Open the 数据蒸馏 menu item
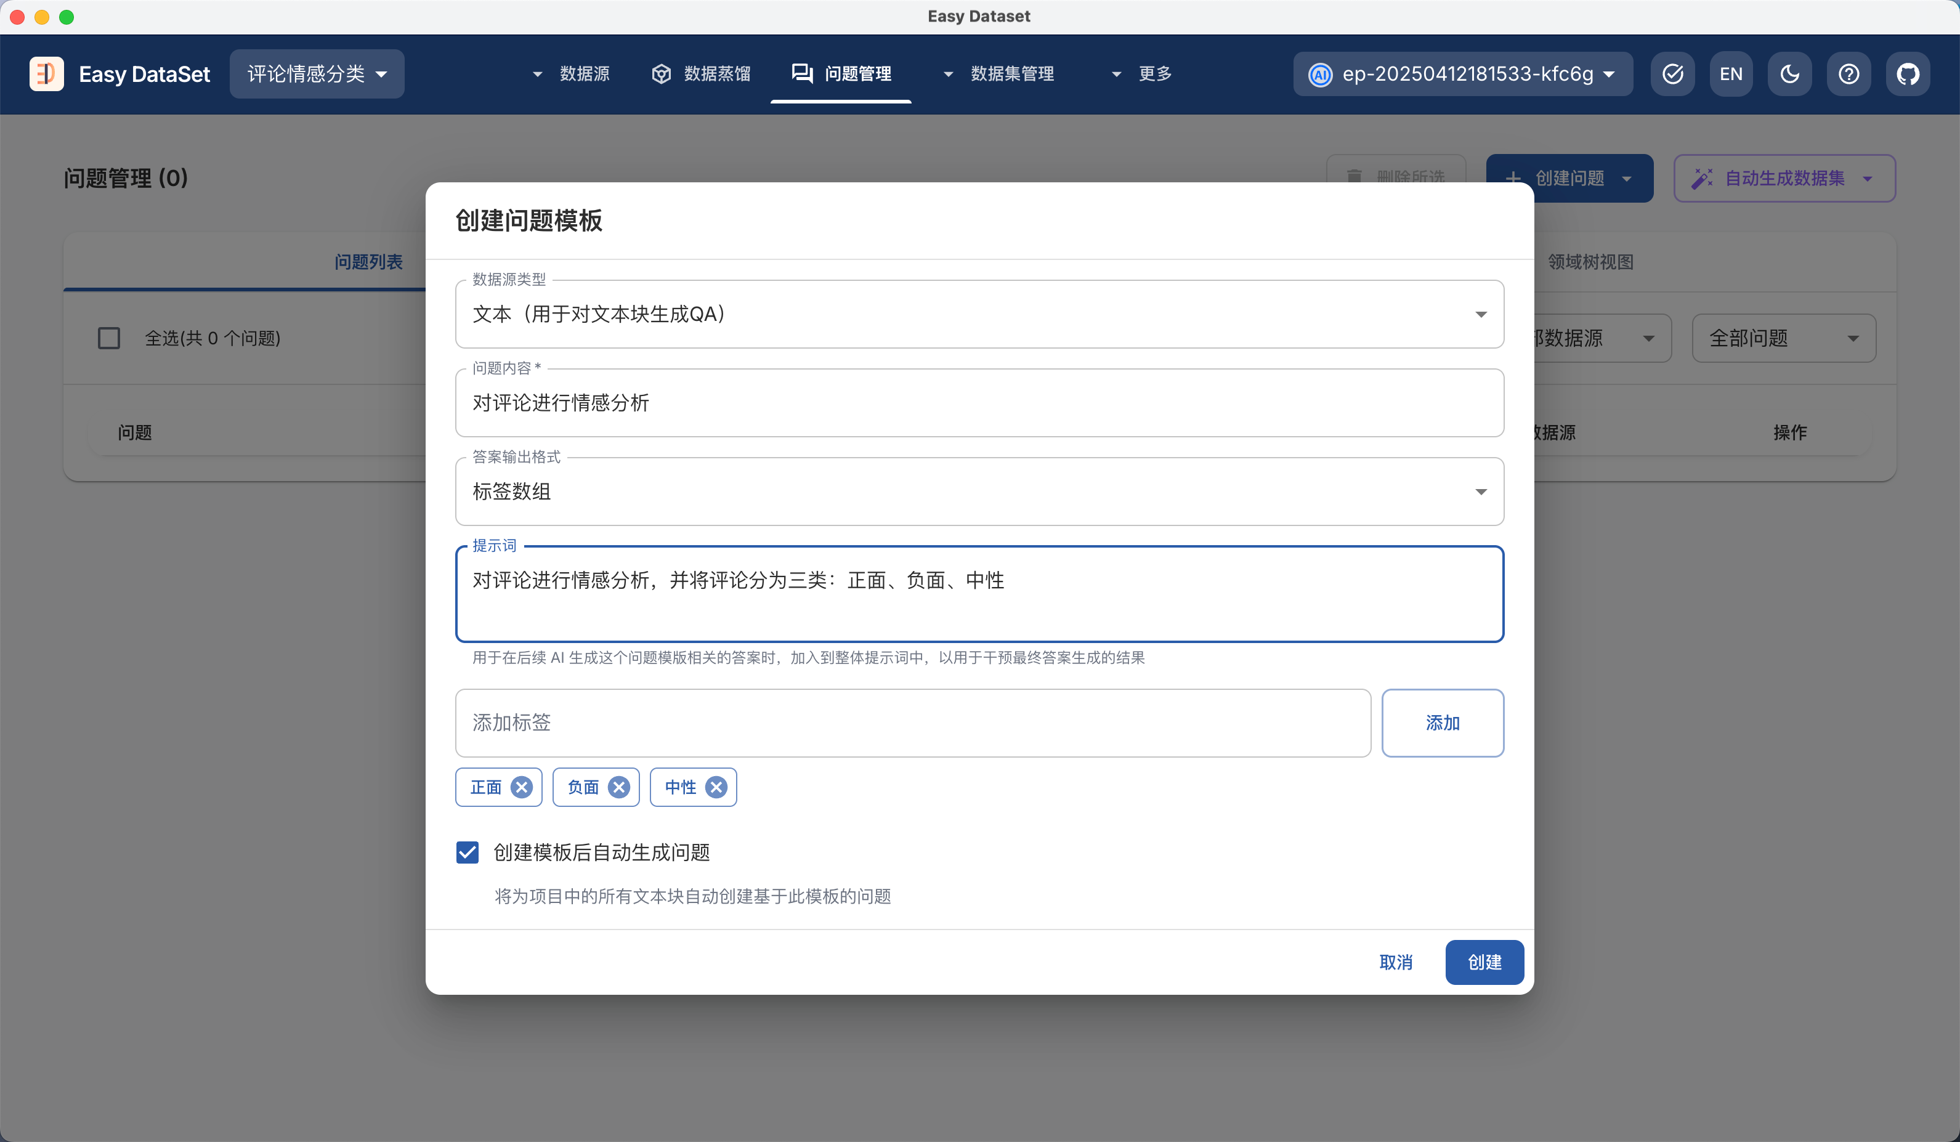The width and height of the screenshot is (1960, 1142). pyautogui.click(x=702, y=74)
